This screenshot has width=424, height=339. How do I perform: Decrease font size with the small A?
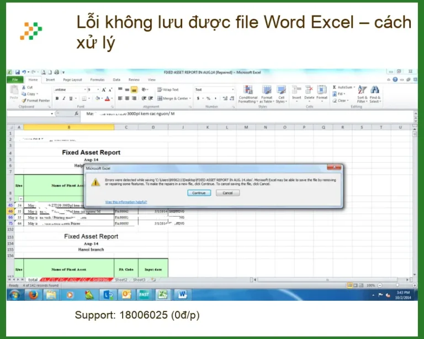point(110,90)
